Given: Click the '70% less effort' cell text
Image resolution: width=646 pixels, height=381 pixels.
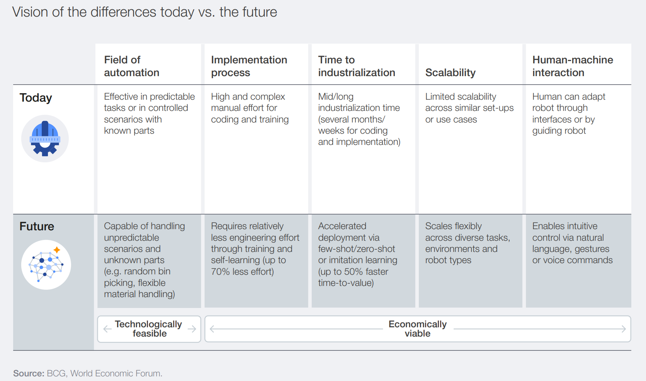Looking at the screenshot, I should coord(242,272).
